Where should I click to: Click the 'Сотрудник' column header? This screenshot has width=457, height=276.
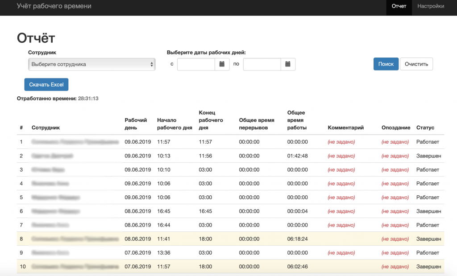(x=46, y=128)
